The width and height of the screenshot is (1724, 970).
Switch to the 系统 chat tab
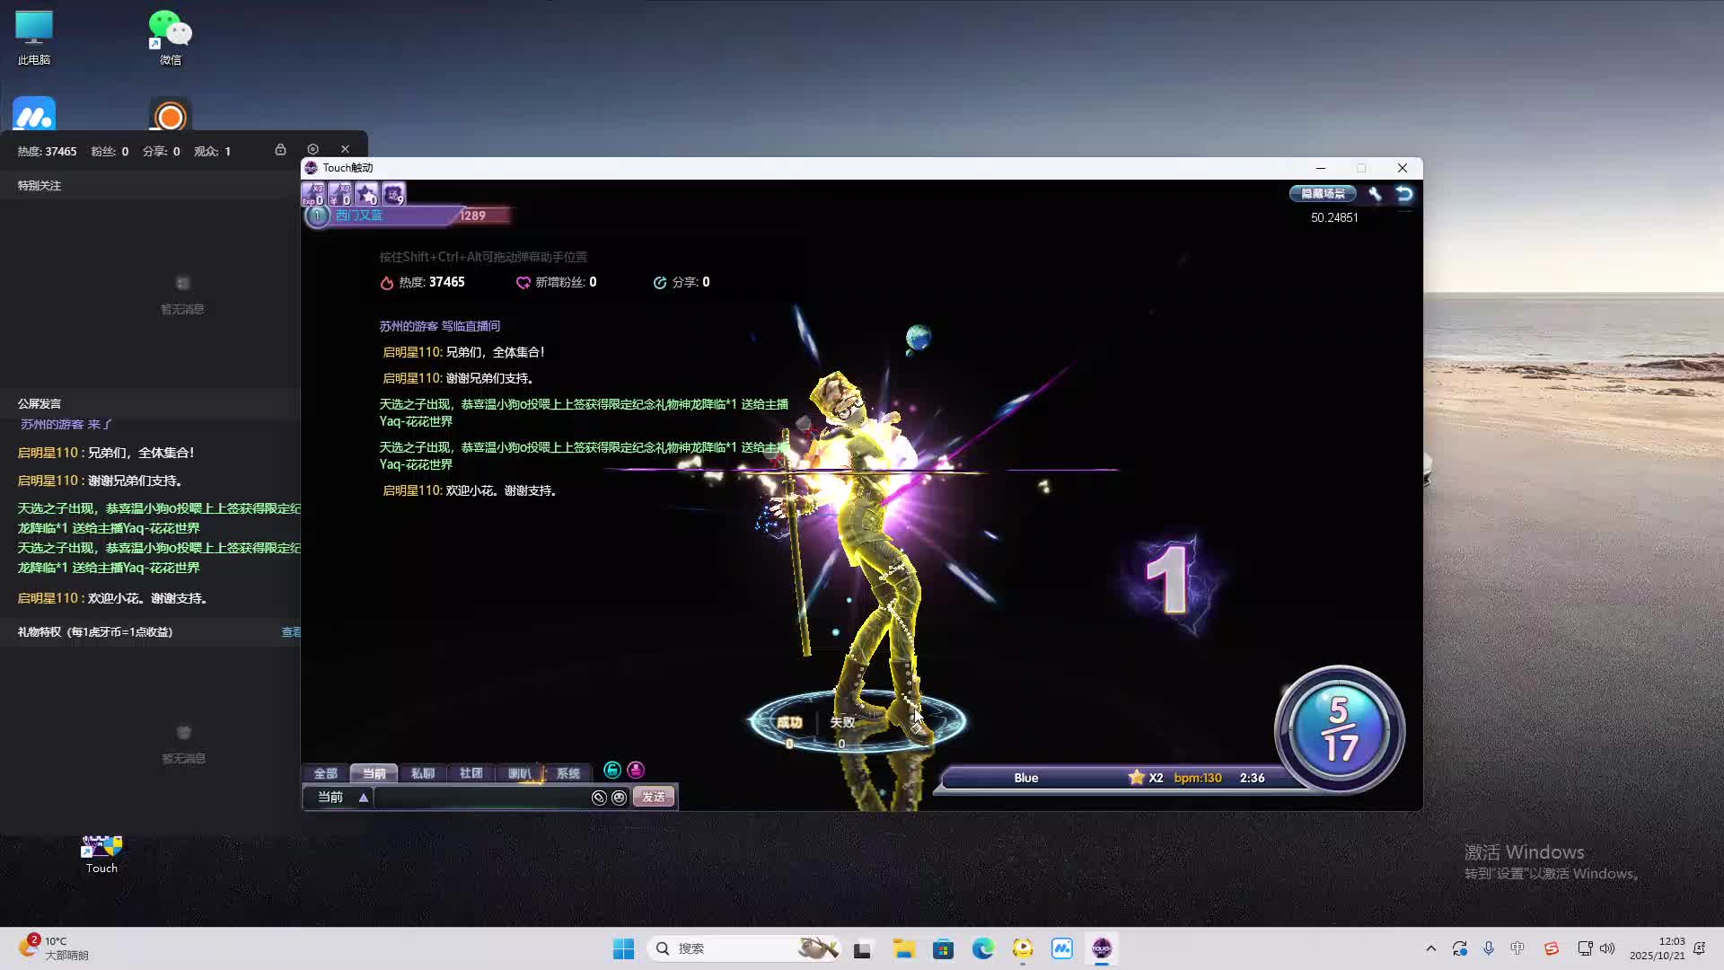pyautogui.click(x=567, y=773)
